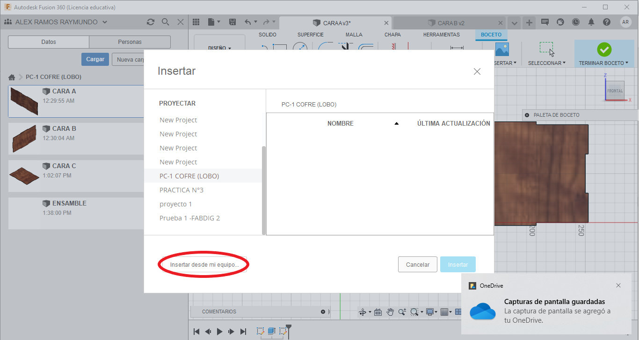
Task: Open the job status clock icon
Action: point(576,22)
